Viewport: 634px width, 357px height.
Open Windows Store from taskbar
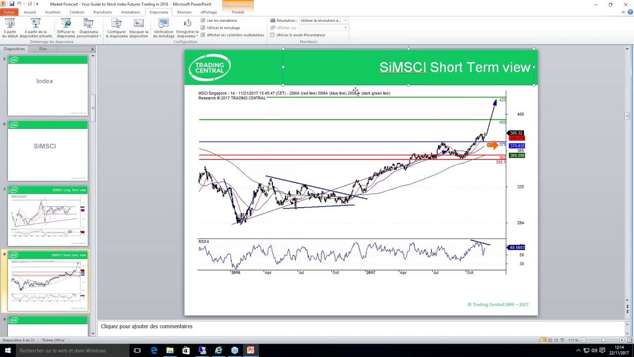pyautogui.click(x=186, y=351)
